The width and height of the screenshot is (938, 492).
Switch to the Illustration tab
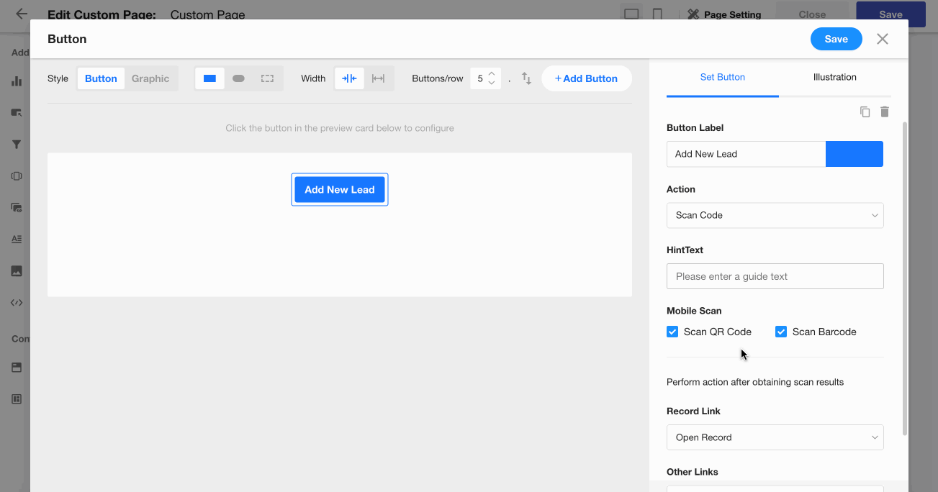[834, 77]
